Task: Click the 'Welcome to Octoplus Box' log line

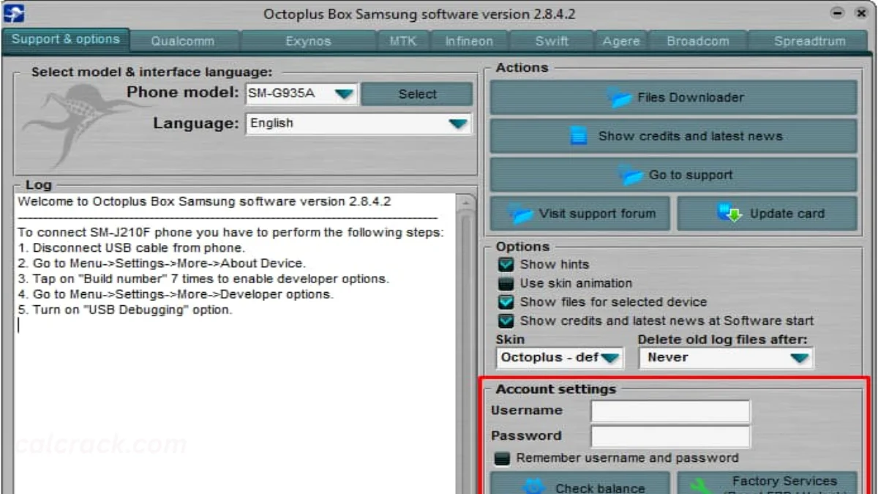Action: coord(204,201)
